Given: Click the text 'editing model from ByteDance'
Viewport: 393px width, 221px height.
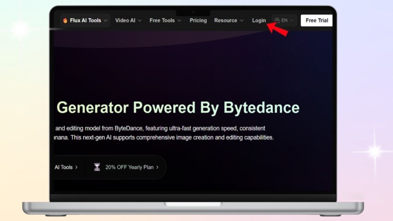Looking at the screenshot, I should [x=105, y=128].
